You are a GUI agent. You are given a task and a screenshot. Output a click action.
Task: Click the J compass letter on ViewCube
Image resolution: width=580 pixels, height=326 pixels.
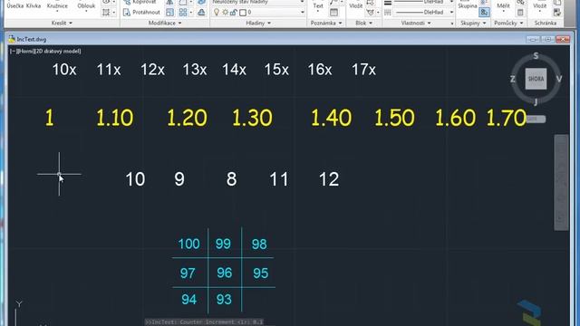536,102
